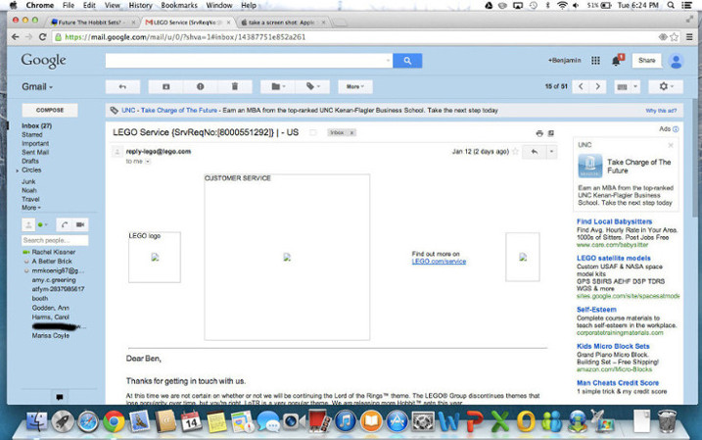The image size is (702, 440).
Task: Open the Google apps grid
Action: 595,61
